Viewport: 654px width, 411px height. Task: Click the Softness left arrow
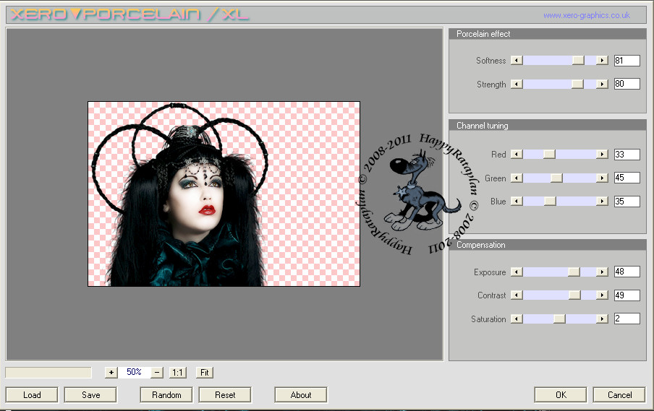(x=517, y=61)
